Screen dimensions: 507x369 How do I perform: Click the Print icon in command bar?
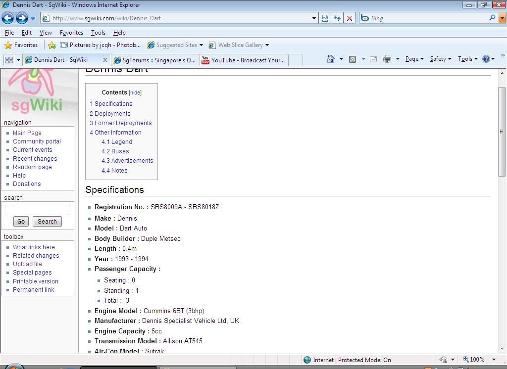pyautogui.click(x=387, y=59)
